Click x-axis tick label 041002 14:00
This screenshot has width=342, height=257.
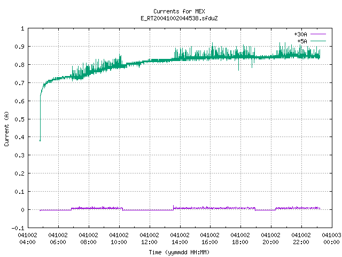(x=180, y=239)
